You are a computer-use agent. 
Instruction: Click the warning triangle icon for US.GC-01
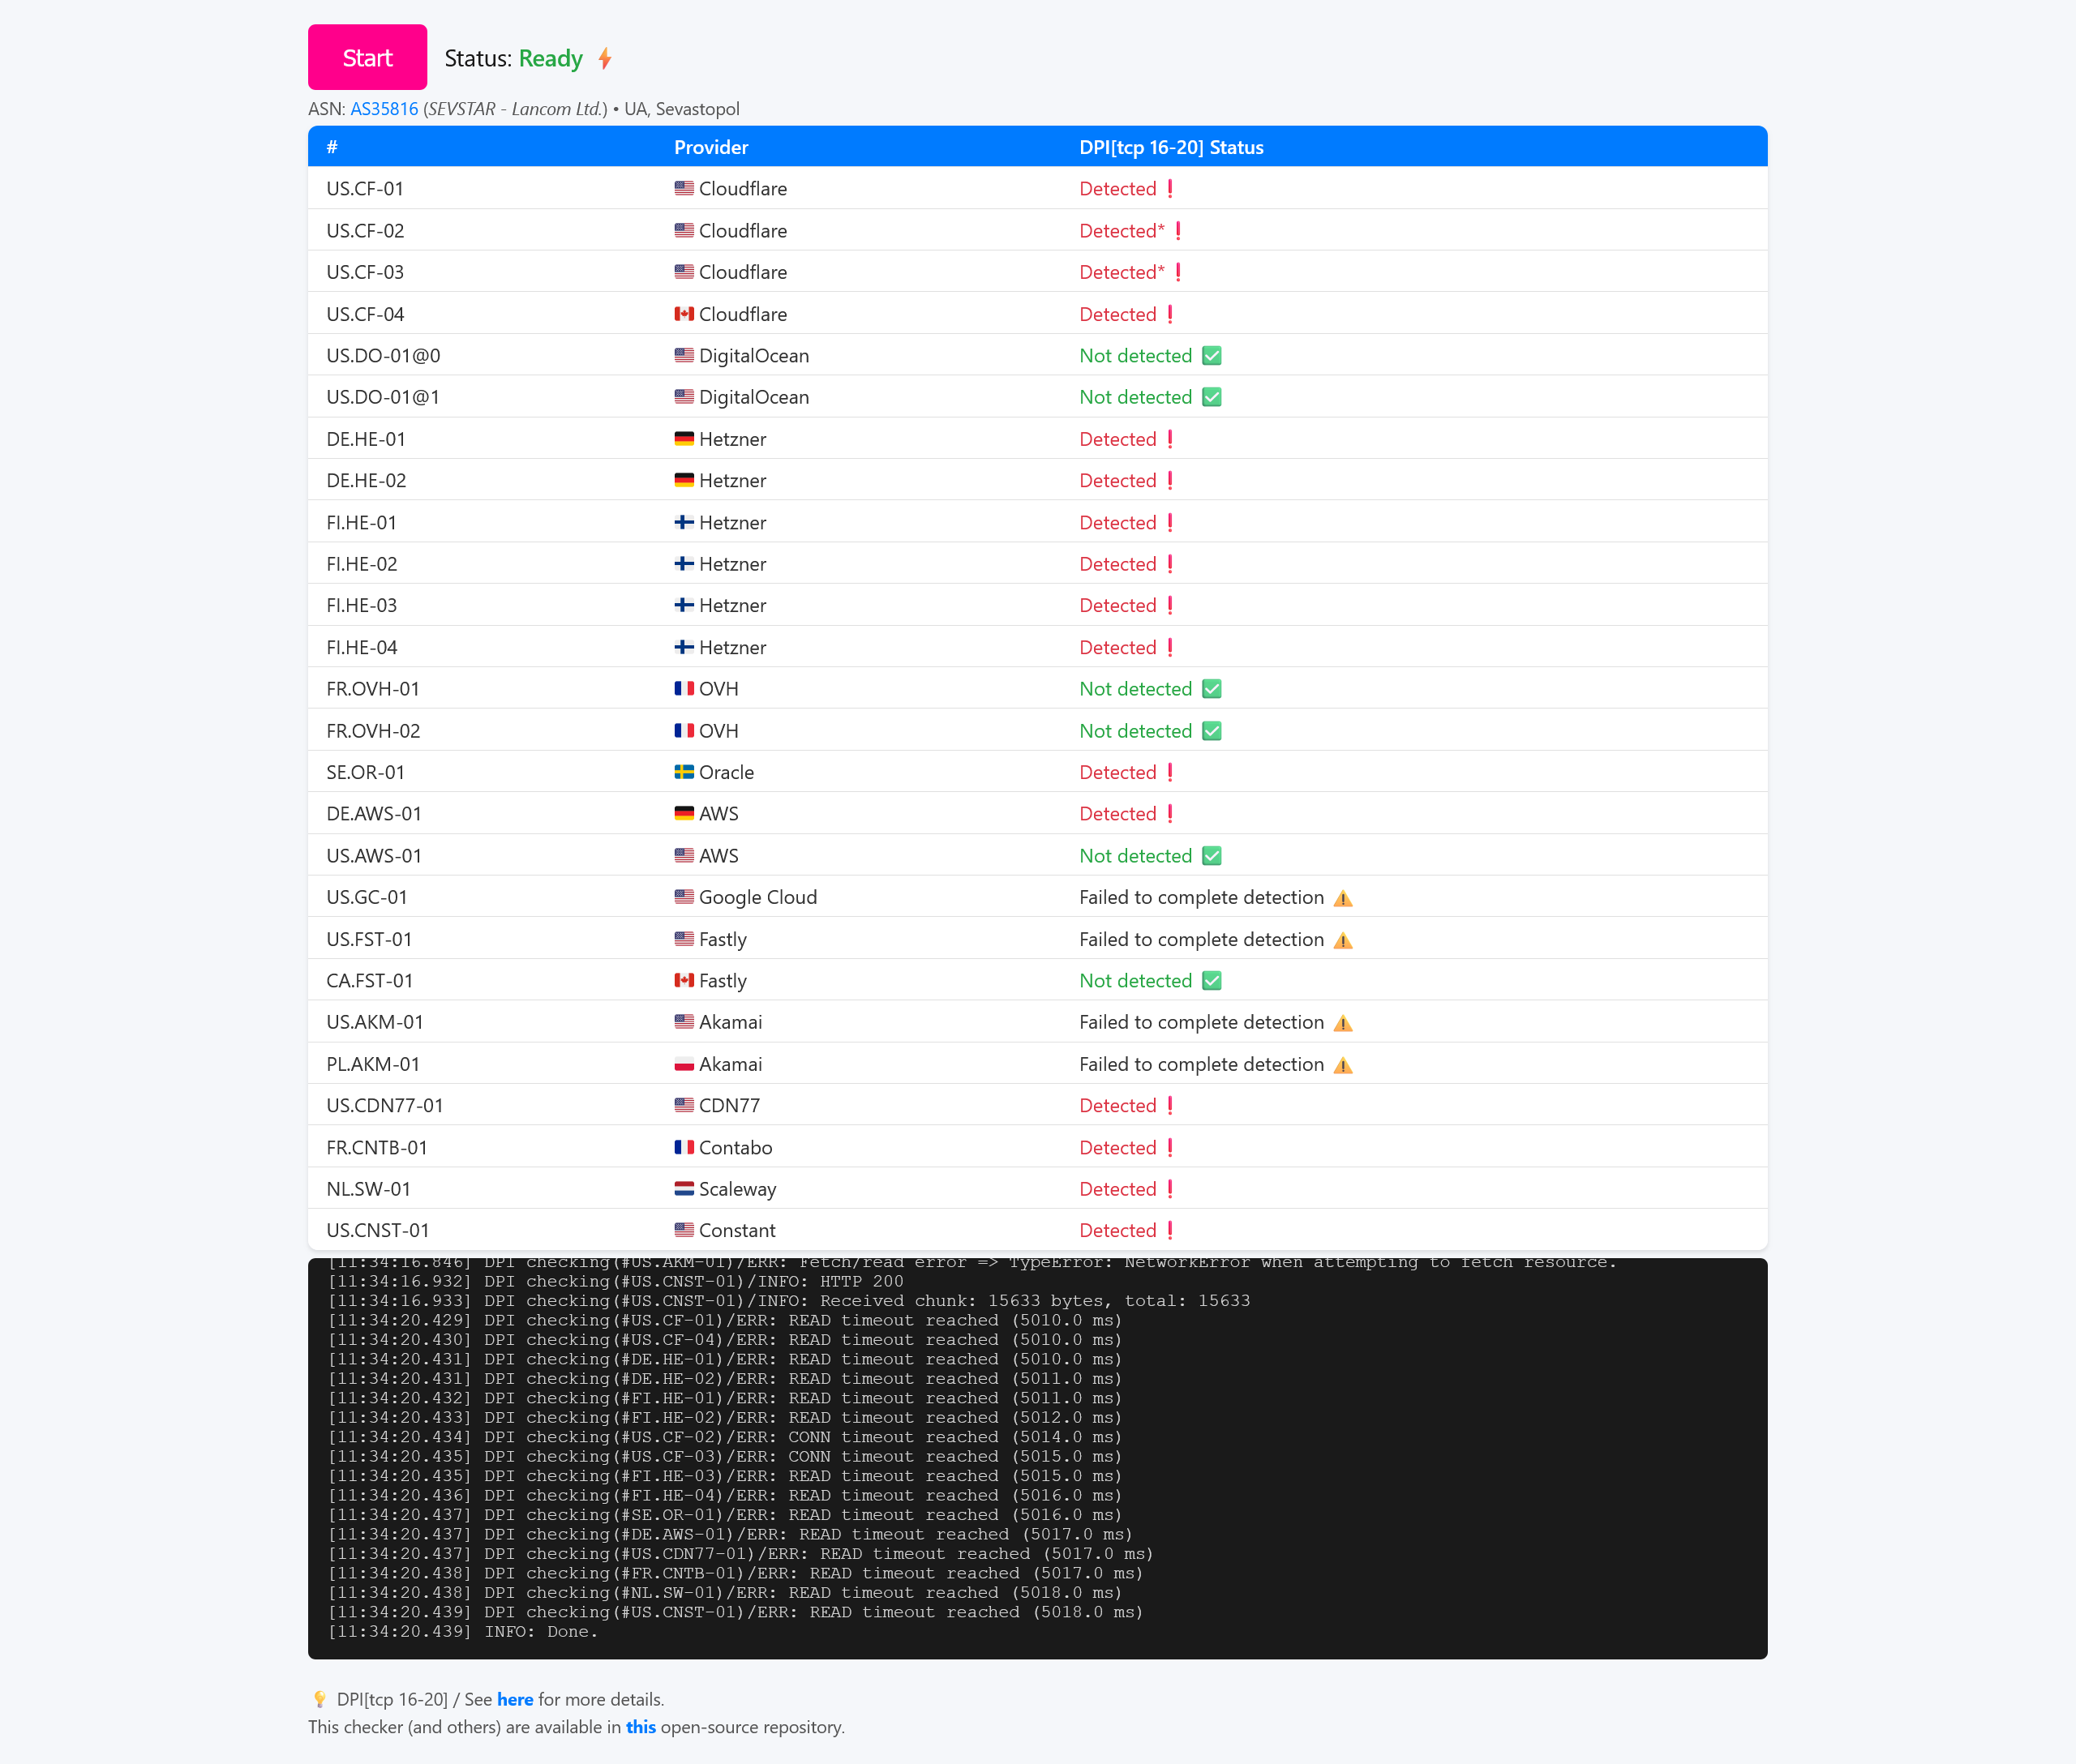click(x=1343, y=898)
